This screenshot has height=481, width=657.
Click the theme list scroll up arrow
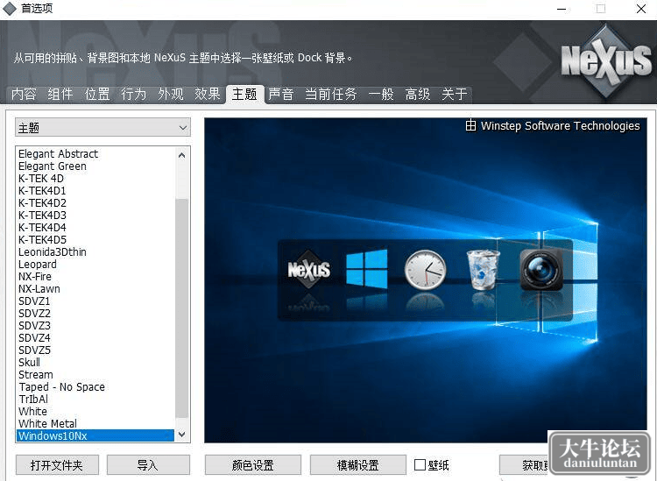point(181,155)
